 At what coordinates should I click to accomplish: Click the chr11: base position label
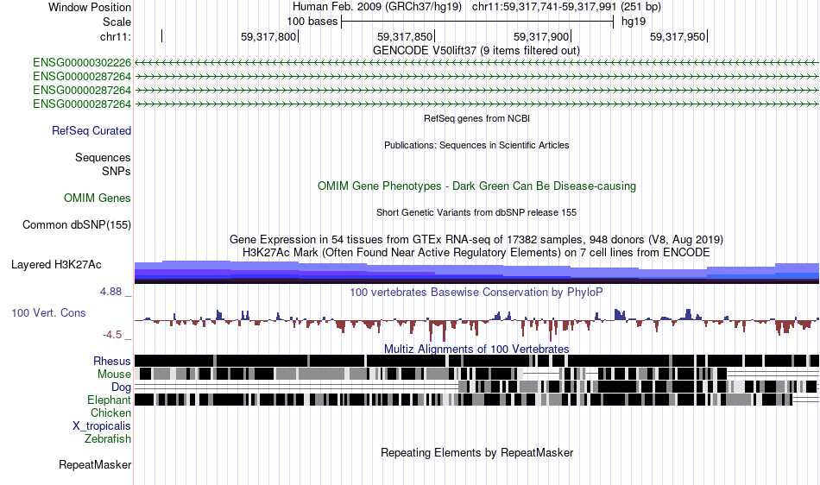click(x=116, y=36)
